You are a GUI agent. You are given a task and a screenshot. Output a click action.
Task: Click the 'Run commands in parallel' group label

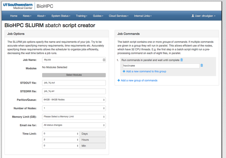pyautogui.click(x=151, y=60)
